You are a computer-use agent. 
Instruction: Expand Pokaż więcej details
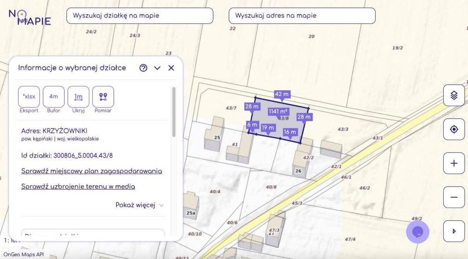pos(139,205)
